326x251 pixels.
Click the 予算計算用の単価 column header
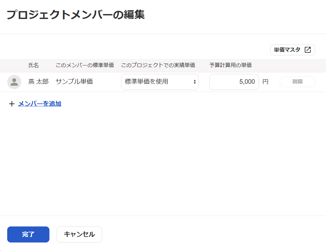230,65
